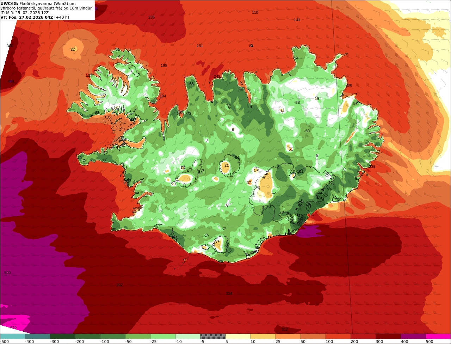Image resolution: width=451 pixels, height=344 pixels.
Task: Click the '21' value on the glacier
Action: coord(227,165)
